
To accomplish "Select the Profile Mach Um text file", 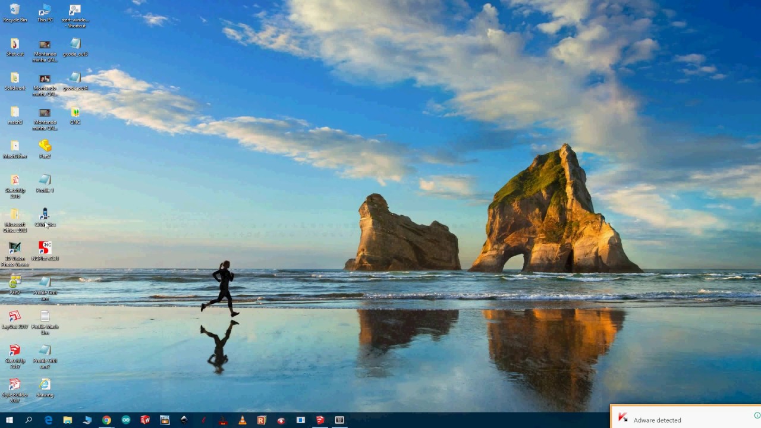I will pyautogui.click(x=45, y=323).
